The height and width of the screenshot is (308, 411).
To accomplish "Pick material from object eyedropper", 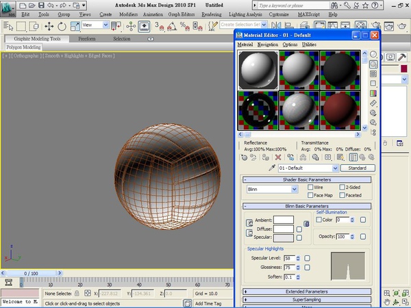I will 272,168.
